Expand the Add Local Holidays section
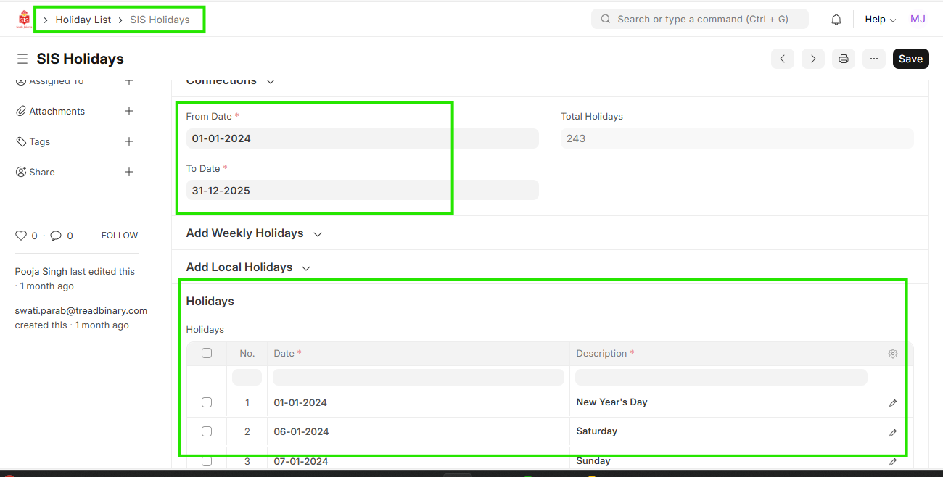943x477 pixels. point(248,267)
